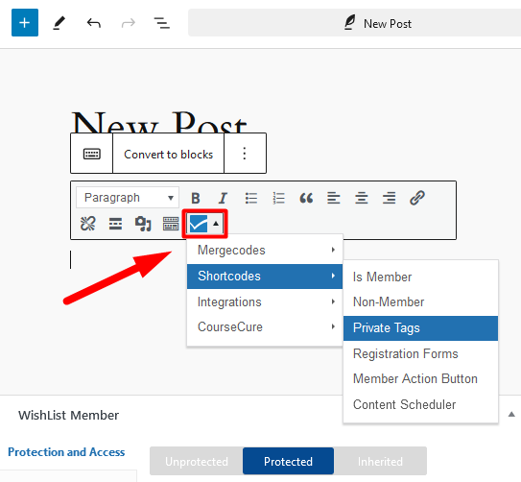Click the WishList Member checkmark icon
The image size is (521, 482).
point(198,224)
